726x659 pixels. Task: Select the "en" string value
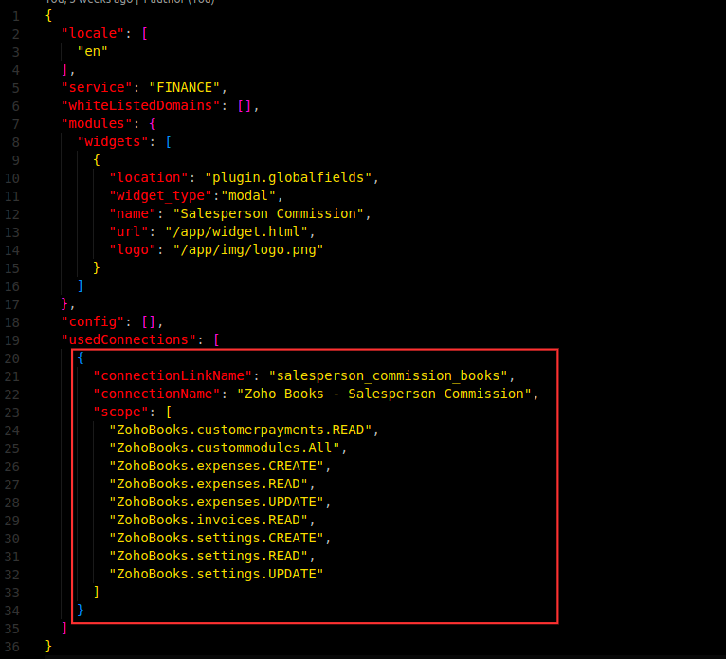[x=93, y=51]
